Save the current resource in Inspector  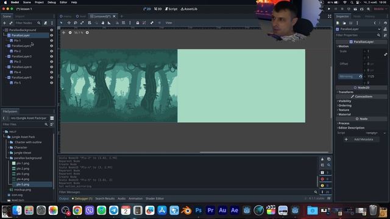(x=351, y=23)
